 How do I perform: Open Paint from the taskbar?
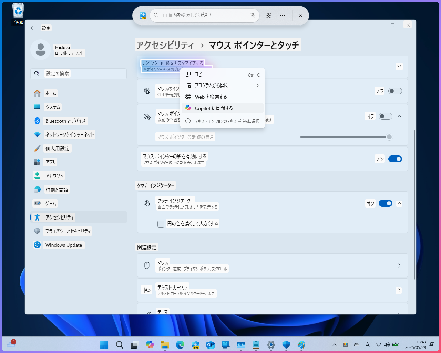(301, 345)
